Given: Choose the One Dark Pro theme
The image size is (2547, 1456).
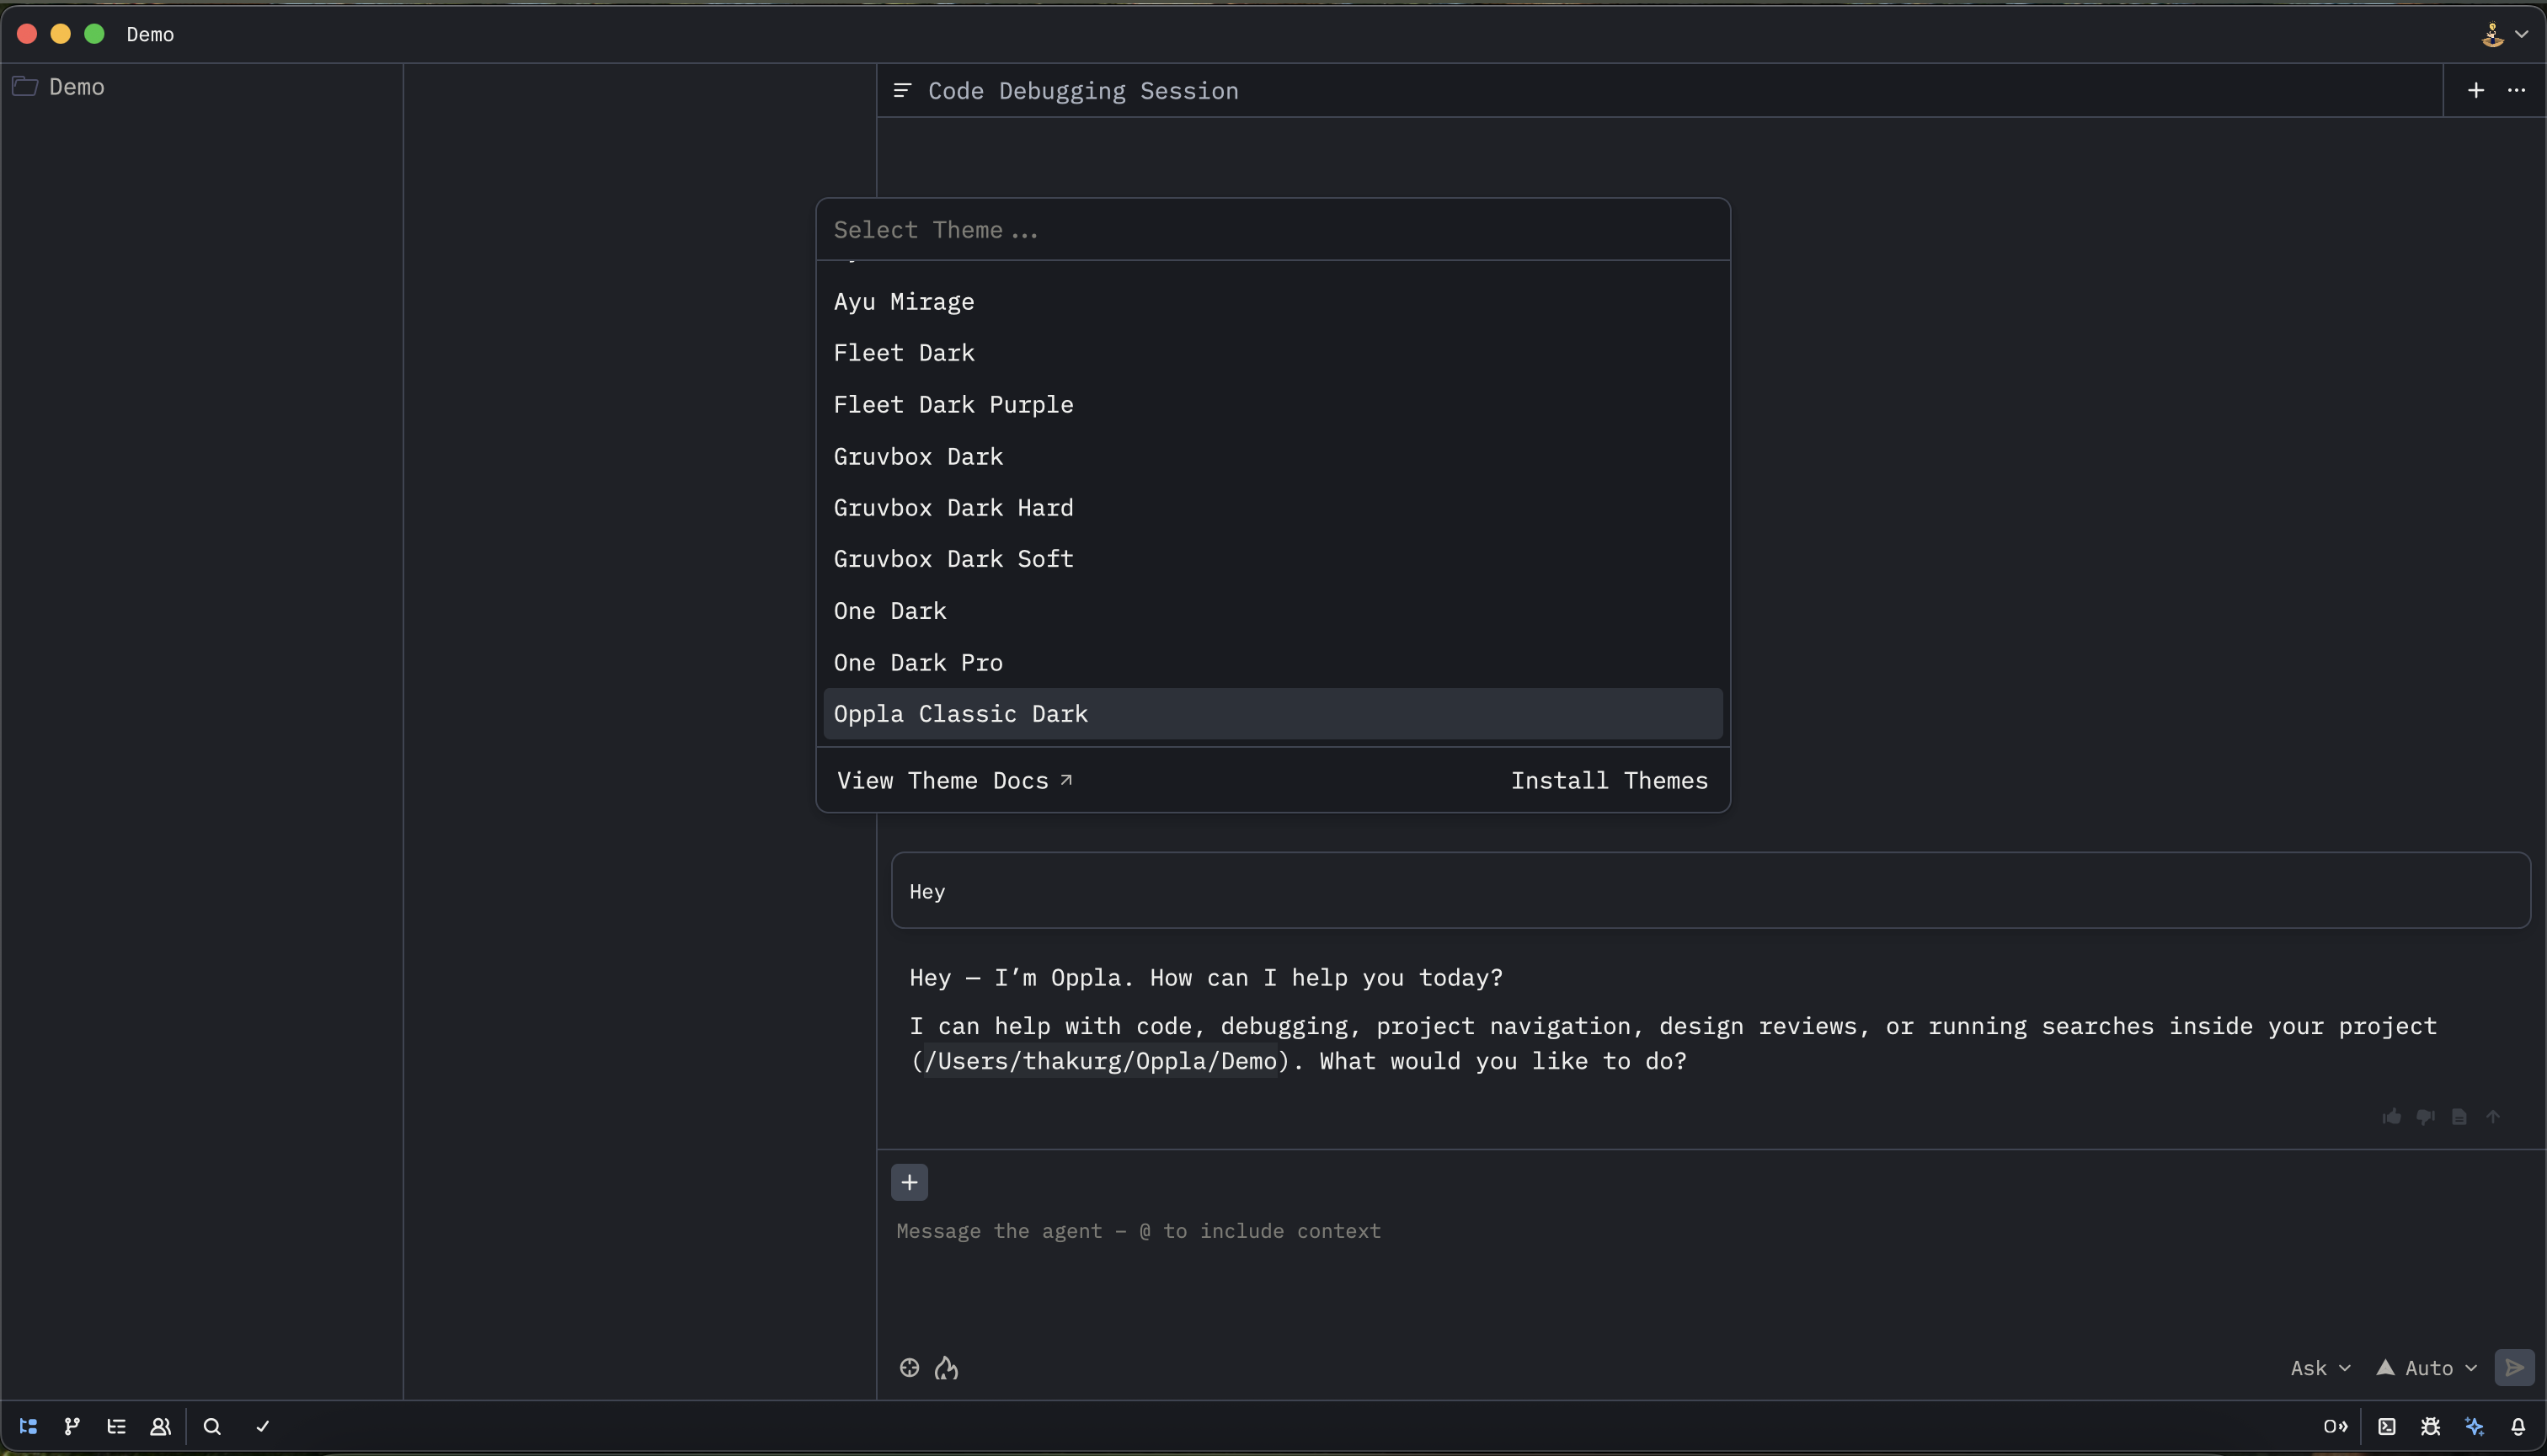Looking at the screenshot, I should click(1273, 663).
